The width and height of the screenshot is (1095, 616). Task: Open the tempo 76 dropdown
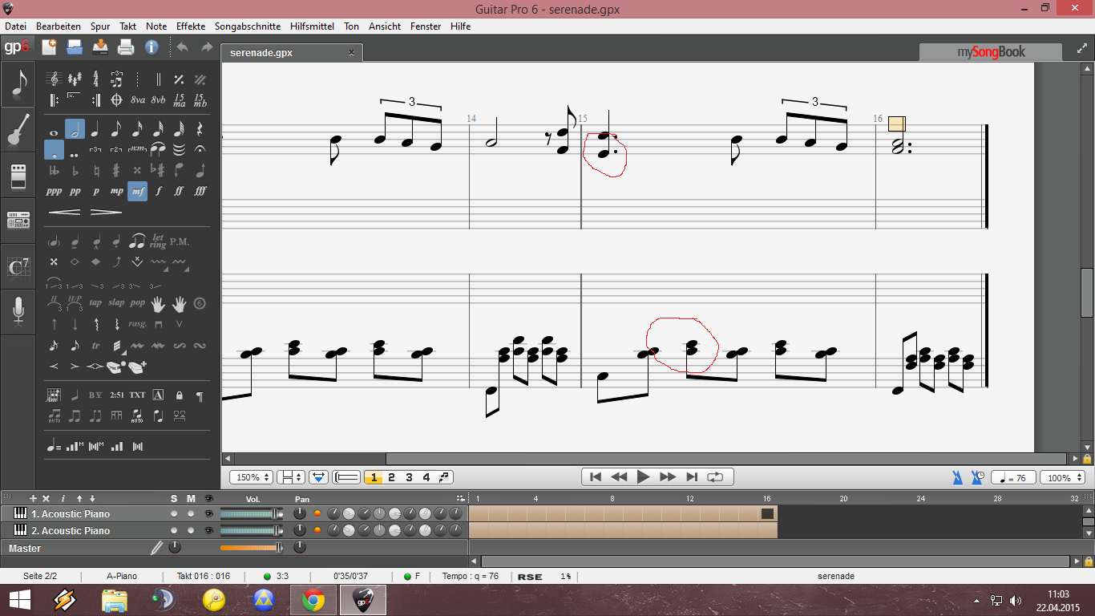(x=1013, y=477)
